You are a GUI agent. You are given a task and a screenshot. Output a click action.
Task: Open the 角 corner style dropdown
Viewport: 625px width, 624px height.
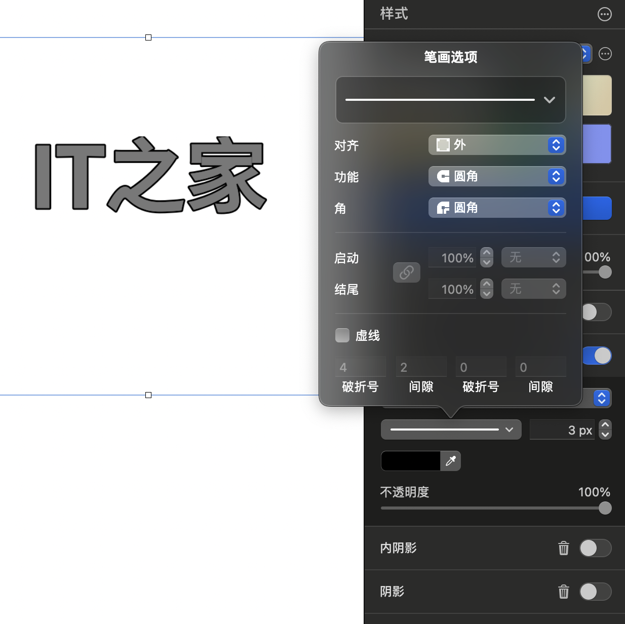coord(497,208)
